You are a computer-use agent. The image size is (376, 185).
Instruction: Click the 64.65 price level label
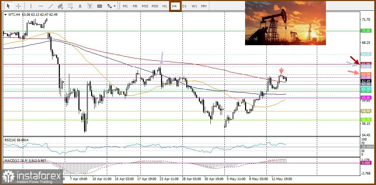pos(366,66)
